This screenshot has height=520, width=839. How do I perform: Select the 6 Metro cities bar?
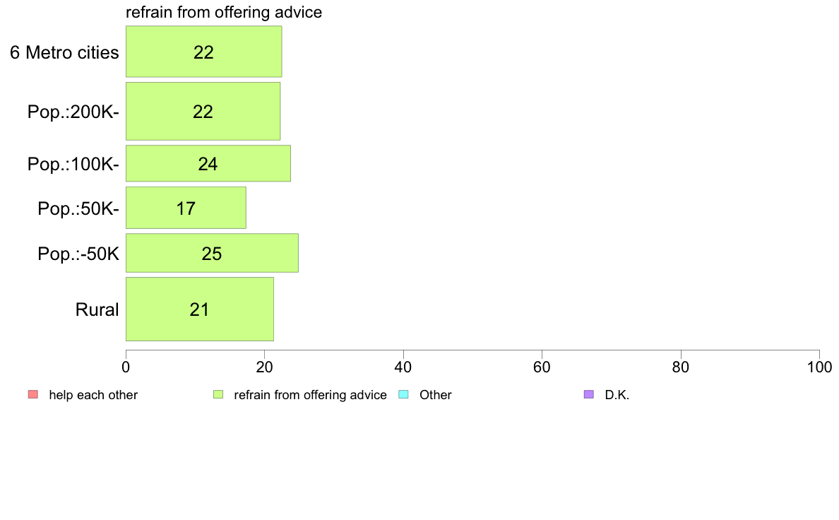[204, 52]
